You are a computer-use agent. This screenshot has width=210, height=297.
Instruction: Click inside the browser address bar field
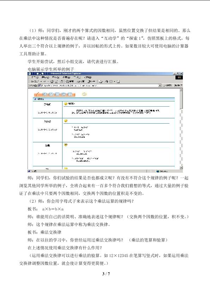(x=98, y=85)
